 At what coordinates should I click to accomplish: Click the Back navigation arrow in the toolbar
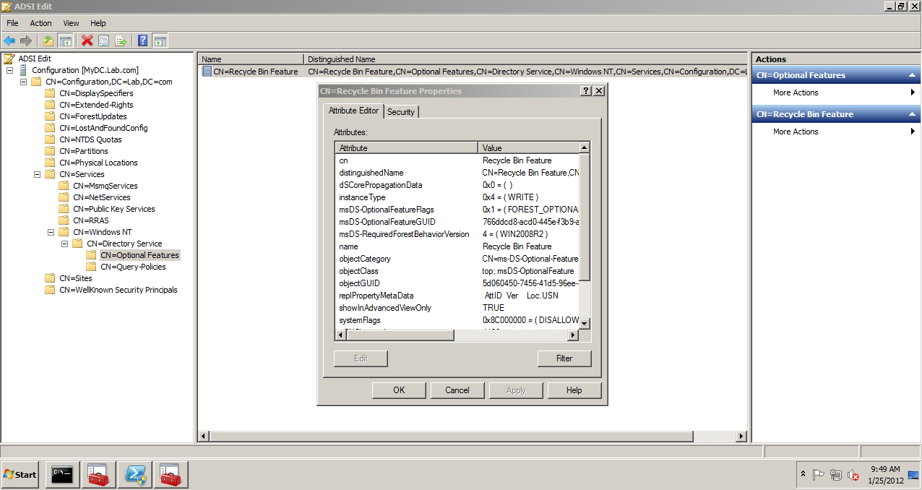click(9, 40)
